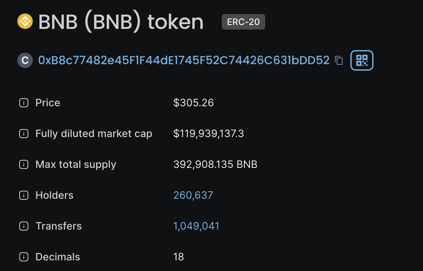This screenshot has height=271, width=423.
Task: Click the Price value $305.26
Action: point(194,103)
